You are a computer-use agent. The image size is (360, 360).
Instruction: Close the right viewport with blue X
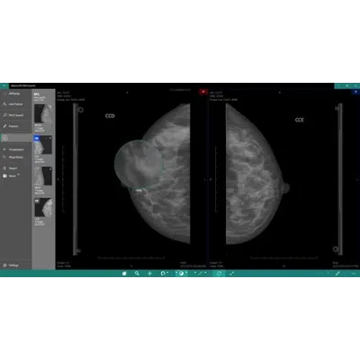pos(355,92)
